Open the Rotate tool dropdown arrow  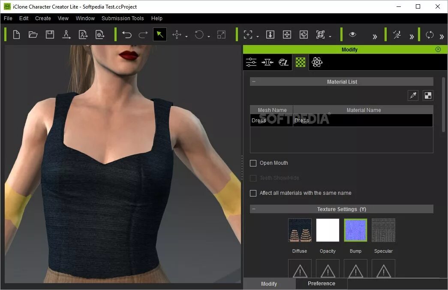click(x=209, y=36)
